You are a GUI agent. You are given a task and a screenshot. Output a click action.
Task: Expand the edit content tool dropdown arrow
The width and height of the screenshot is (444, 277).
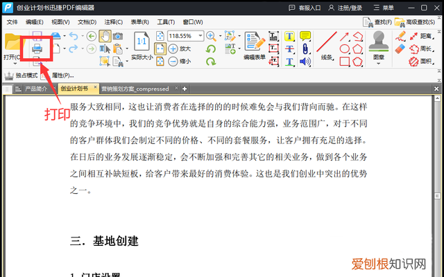tap(239, 36)
